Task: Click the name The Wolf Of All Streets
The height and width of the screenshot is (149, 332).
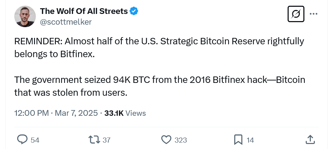Action: pyautogui.click(x=84, y=11)
